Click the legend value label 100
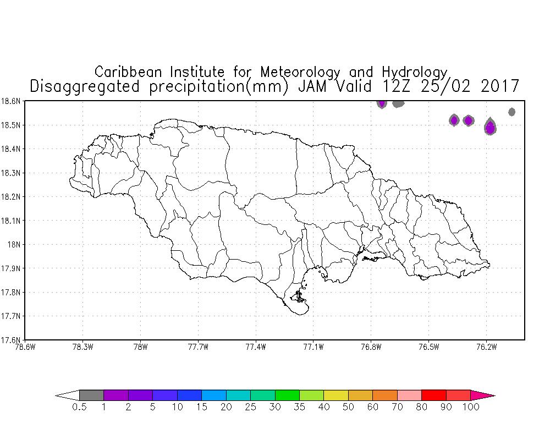This screenshot has width=550, height=440. coord(471,407)
